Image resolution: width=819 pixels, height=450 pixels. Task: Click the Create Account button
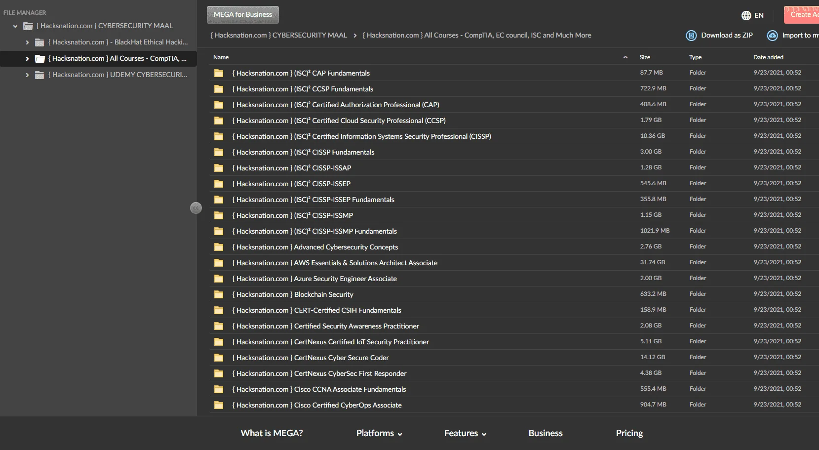click(801, 15)
